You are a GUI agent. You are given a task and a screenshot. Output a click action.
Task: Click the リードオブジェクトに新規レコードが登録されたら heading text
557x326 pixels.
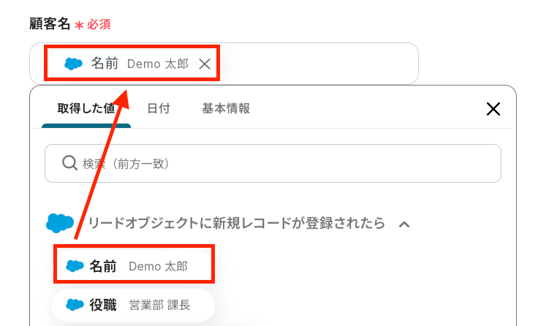[x=236, y=224]
